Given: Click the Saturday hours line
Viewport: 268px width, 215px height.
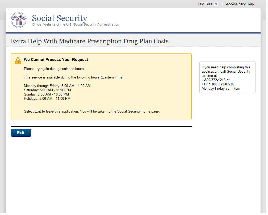Looking at the screenshot, I should pos(47,90).
